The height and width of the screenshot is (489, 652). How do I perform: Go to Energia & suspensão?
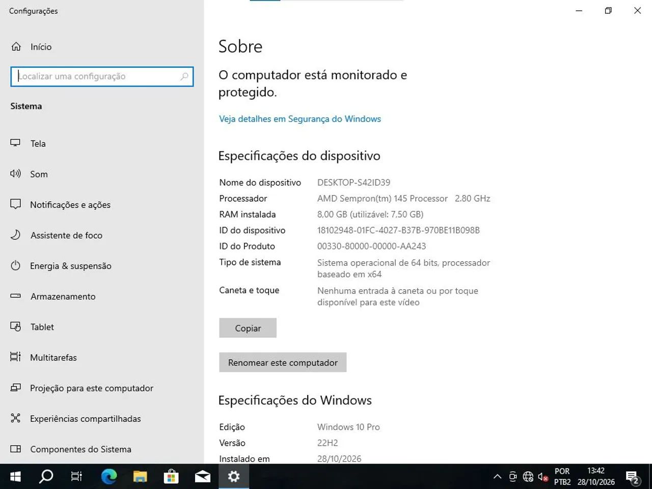click(102, 266)
